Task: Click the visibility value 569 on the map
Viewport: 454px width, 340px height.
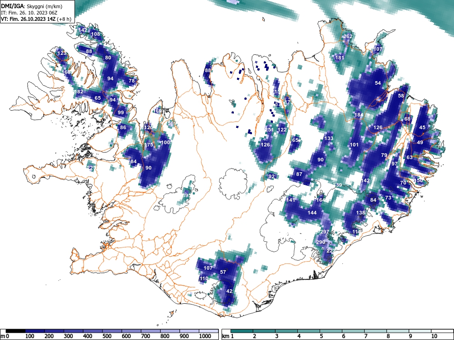Action: point(172,123)
